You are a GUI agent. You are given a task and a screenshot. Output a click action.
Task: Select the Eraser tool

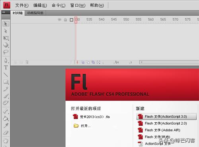point(6,133)
